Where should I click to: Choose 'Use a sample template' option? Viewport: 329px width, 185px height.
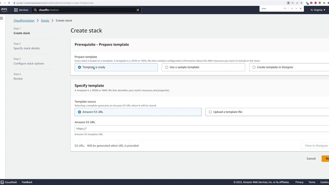[167, 67]
